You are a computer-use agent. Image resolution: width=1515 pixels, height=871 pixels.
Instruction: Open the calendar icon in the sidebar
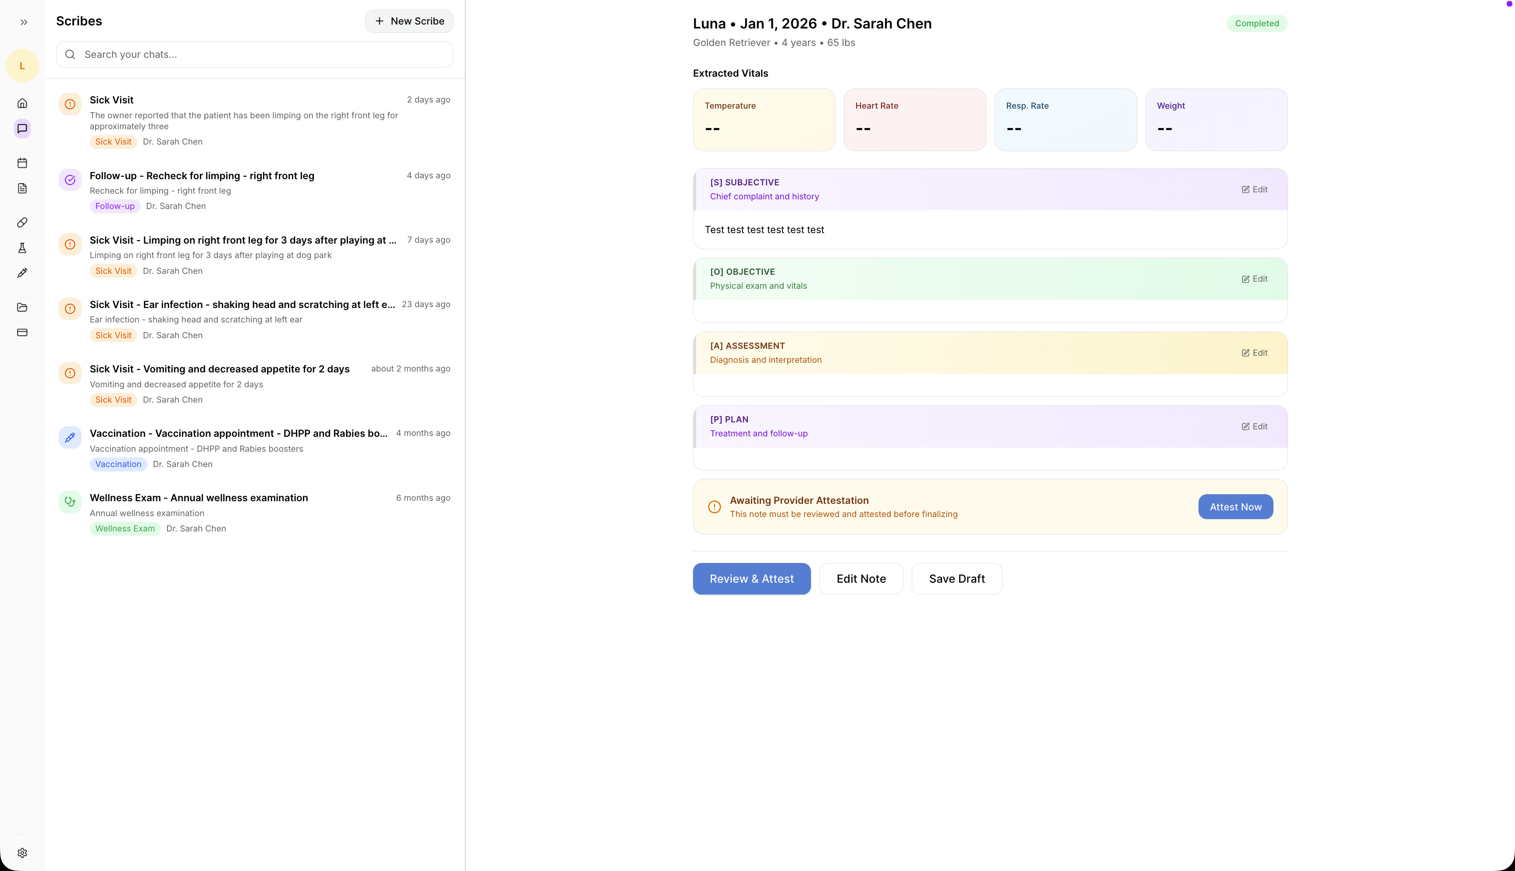point(22,163)
